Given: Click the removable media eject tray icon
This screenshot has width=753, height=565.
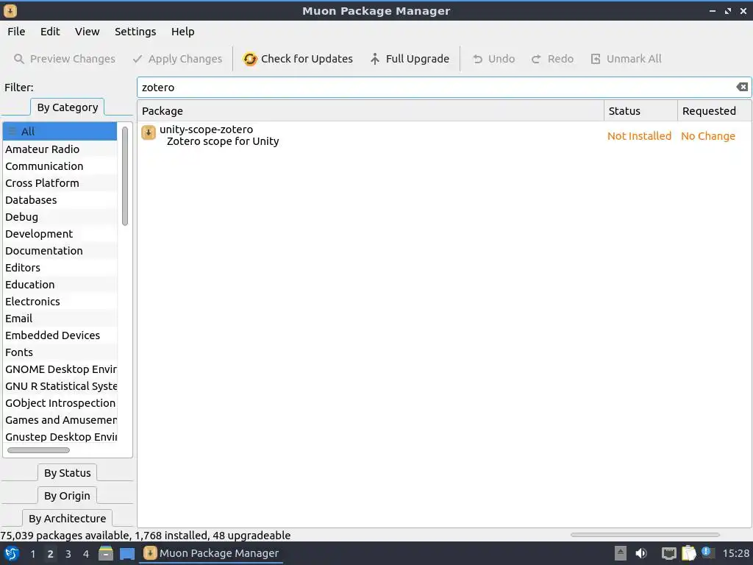Looking at the screenshot, I should pyautogui.click(x=621, y=553).
